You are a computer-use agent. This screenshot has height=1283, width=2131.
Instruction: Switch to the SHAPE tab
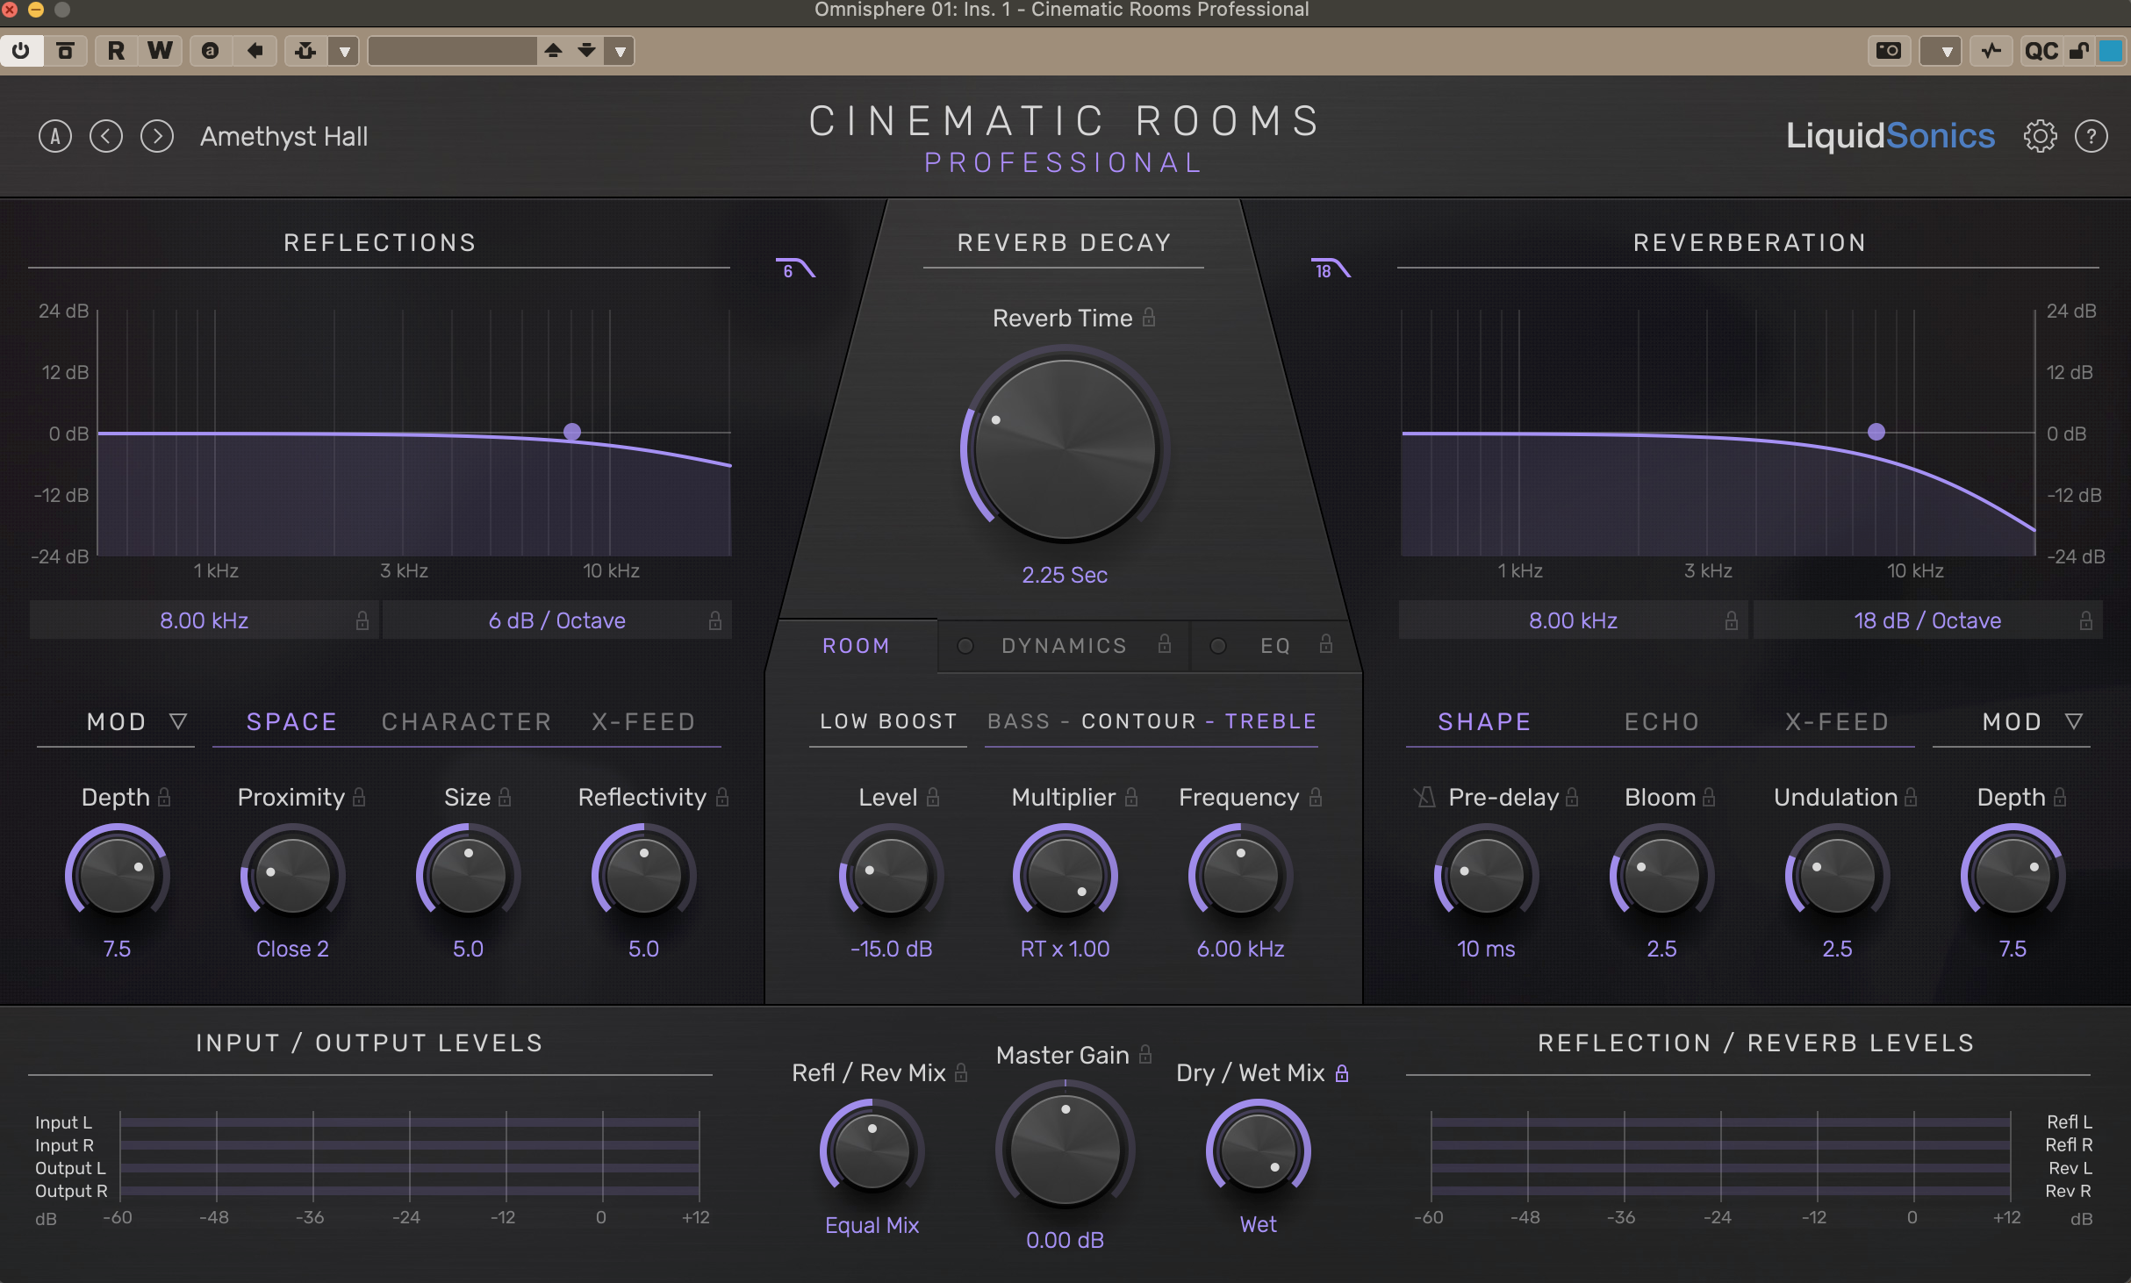[1485, 721]
